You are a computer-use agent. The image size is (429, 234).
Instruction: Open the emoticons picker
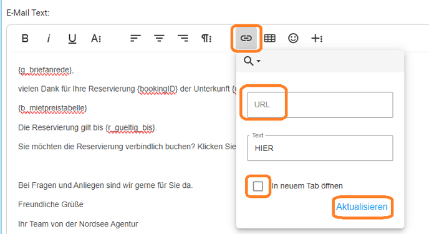pyautogui.click(x=293, y=38)
